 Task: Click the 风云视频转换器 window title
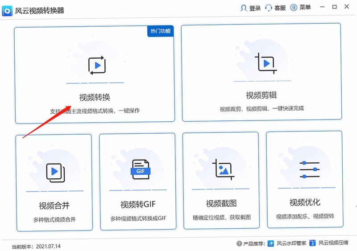40,11
